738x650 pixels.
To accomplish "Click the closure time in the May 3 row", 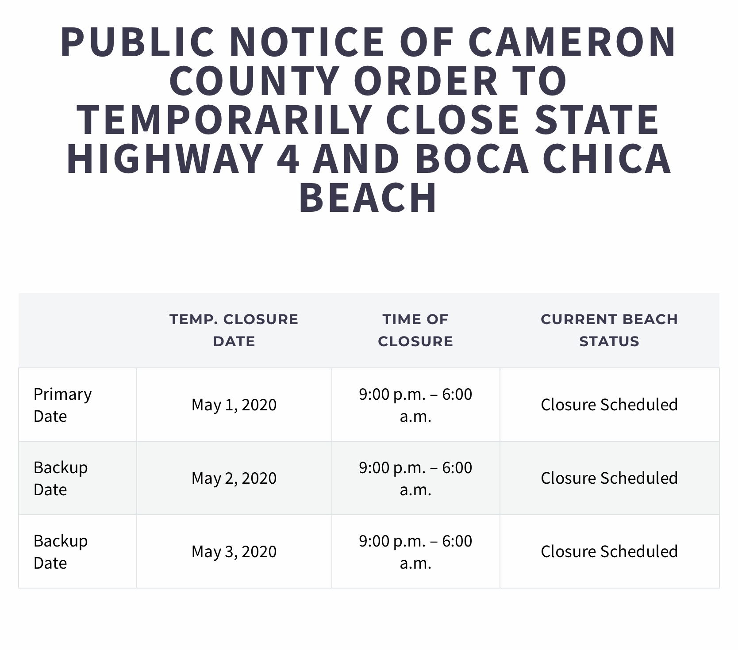I will pos(415,551).
